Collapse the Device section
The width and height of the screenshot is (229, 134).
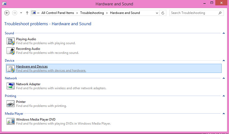[x=224, y=61]
